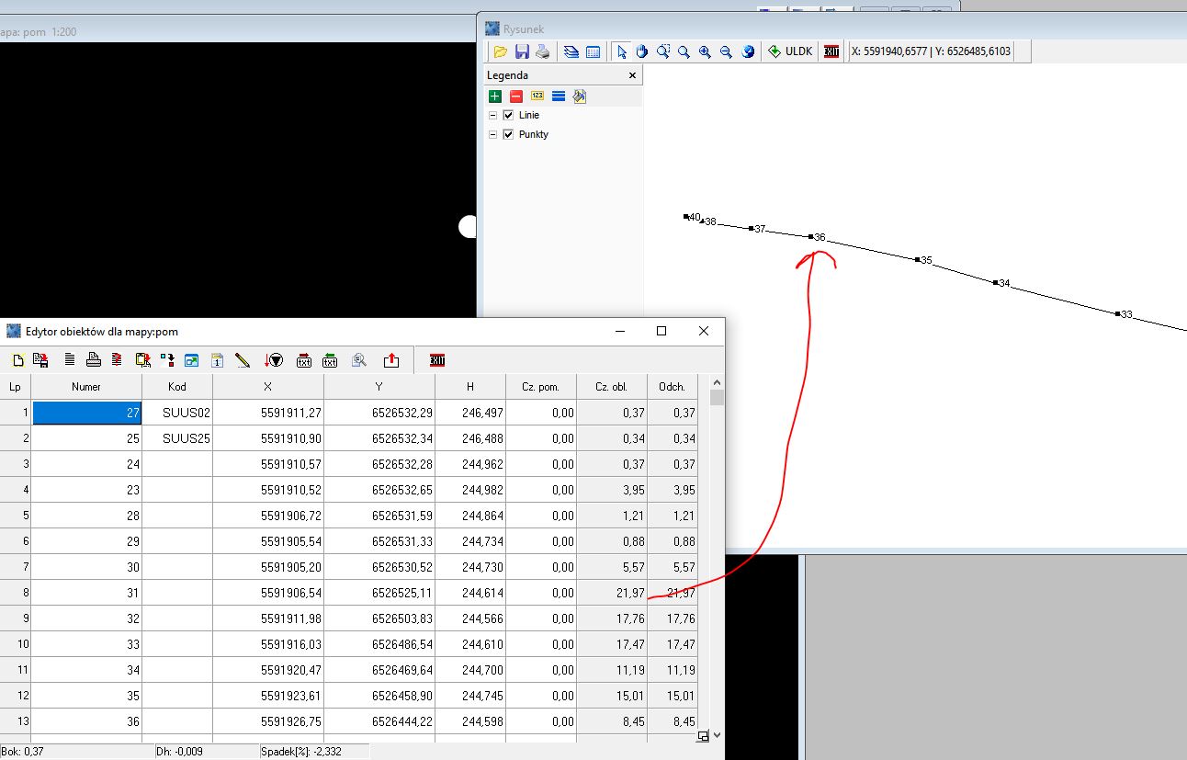Select row header 13 in table
Viewport: 1187px width, 760px height.
[16, 721]
